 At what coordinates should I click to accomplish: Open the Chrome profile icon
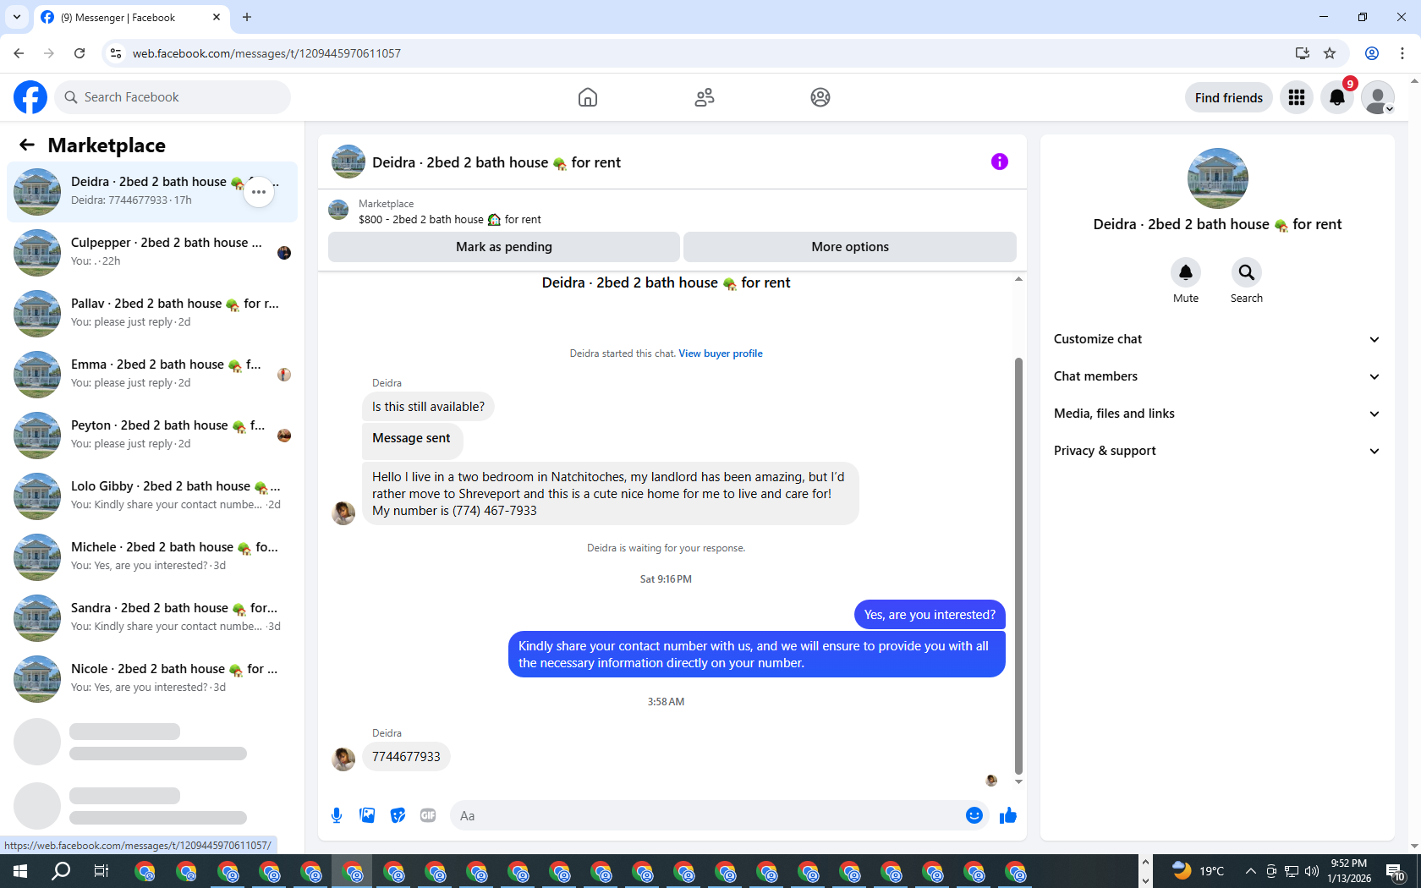[x=1372, y=53]
